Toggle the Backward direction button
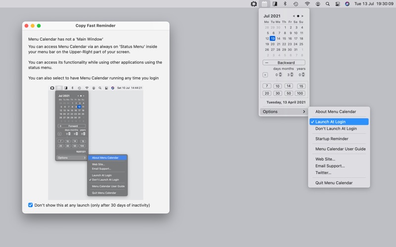This screenshot has width=396, height=247. [284, 63]
